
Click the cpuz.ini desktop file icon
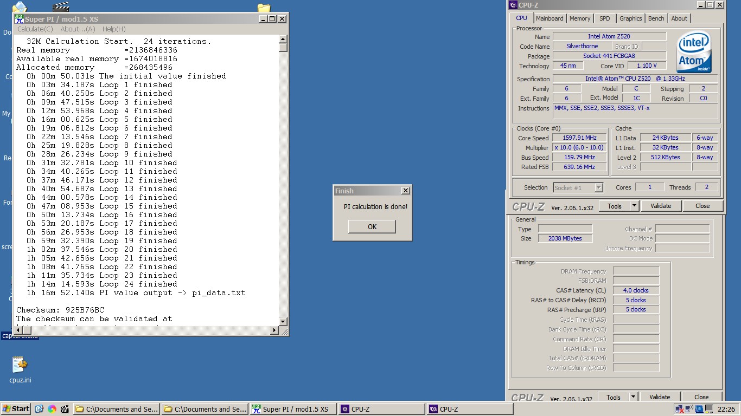(20, 365)
